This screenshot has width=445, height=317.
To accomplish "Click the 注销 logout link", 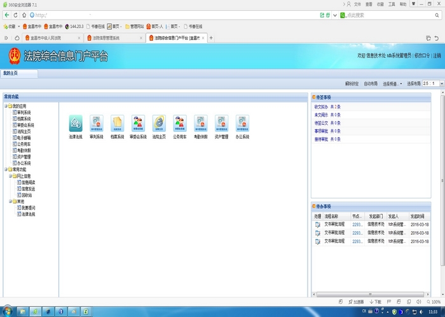I will pos(437,56).
